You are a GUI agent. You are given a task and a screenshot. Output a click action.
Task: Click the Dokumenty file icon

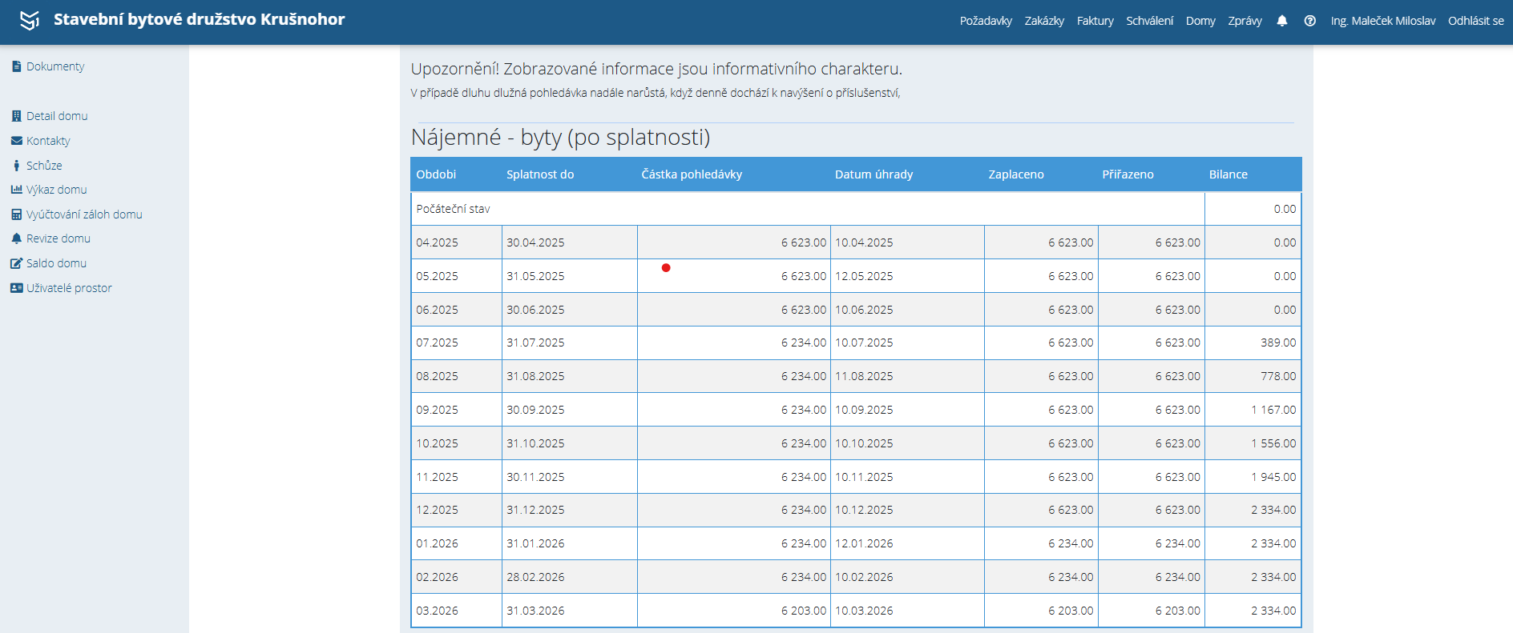click(16, 66)
